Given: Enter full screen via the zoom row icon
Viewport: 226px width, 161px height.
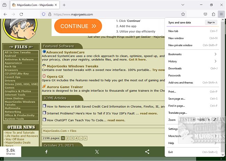Looking at the screenshot, I should click(x=215, y=120).
